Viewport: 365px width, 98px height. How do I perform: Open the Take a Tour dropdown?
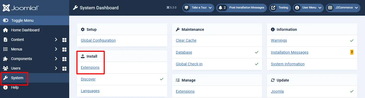(198, 8)
